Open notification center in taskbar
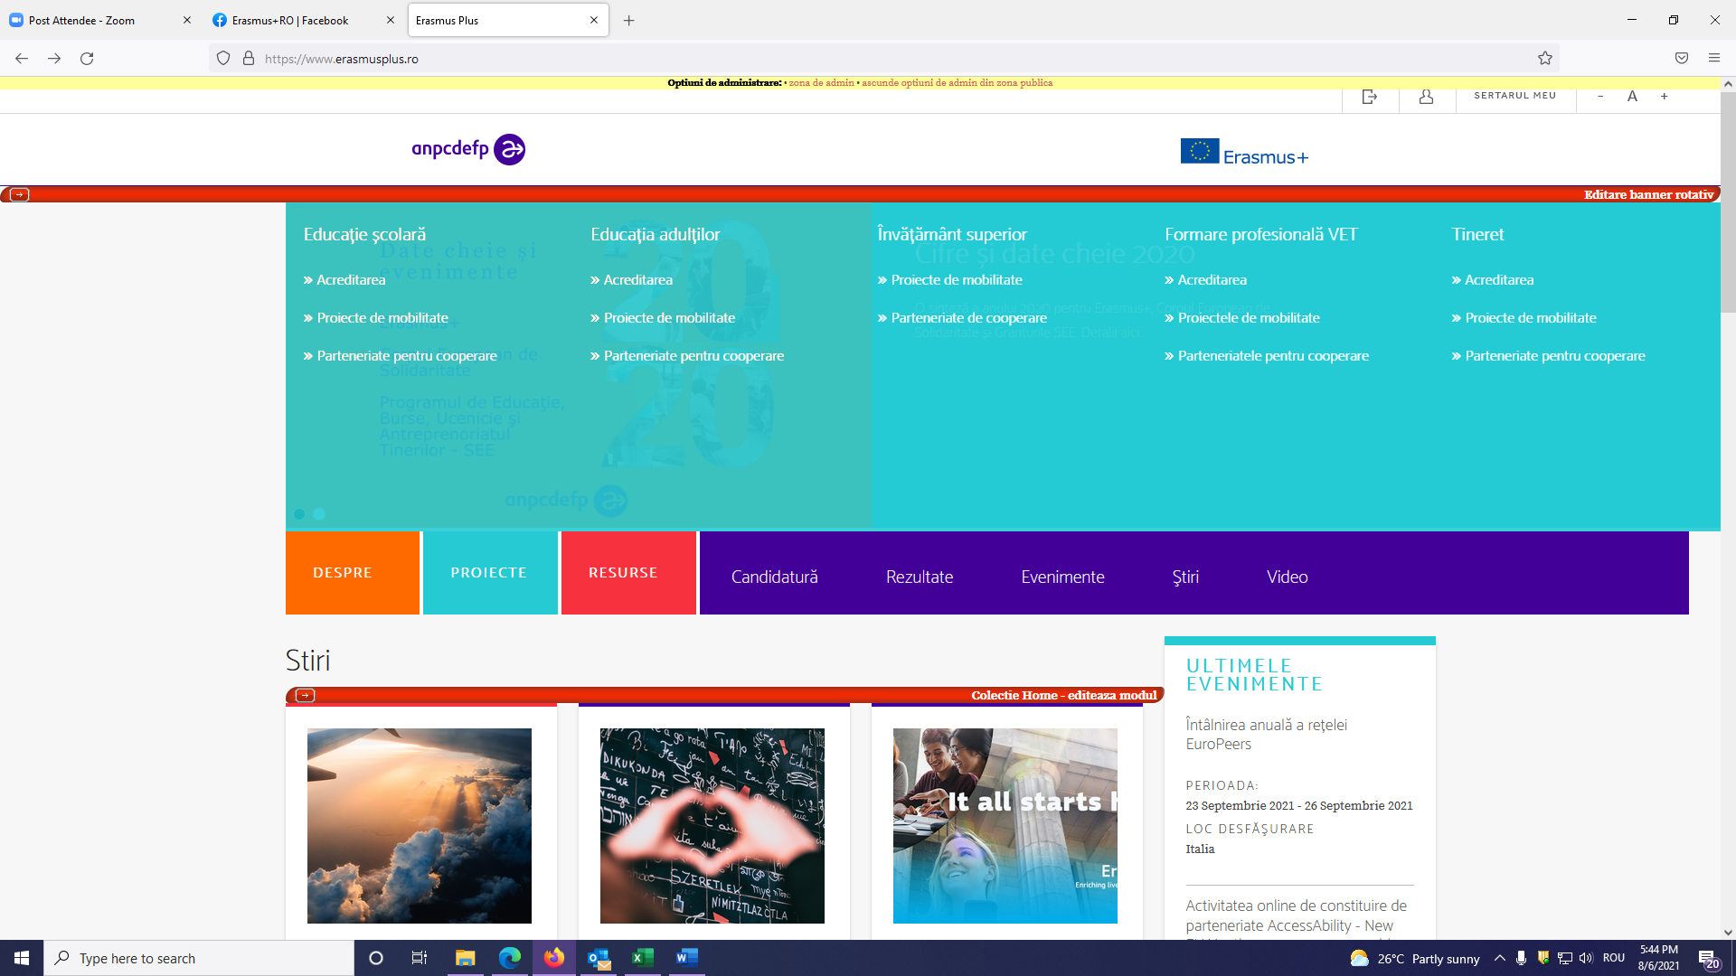The width and height of the screenshot is (1736, 976). [x=1708, y=959]
